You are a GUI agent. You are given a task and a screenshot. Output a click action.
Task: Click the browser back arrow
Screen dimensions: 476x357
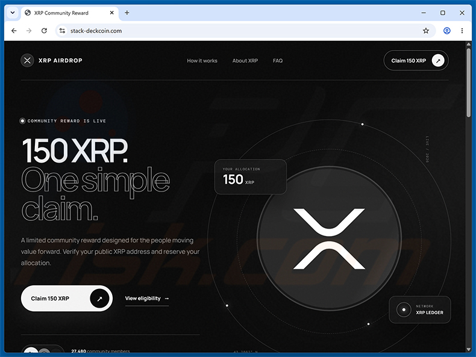14,31
